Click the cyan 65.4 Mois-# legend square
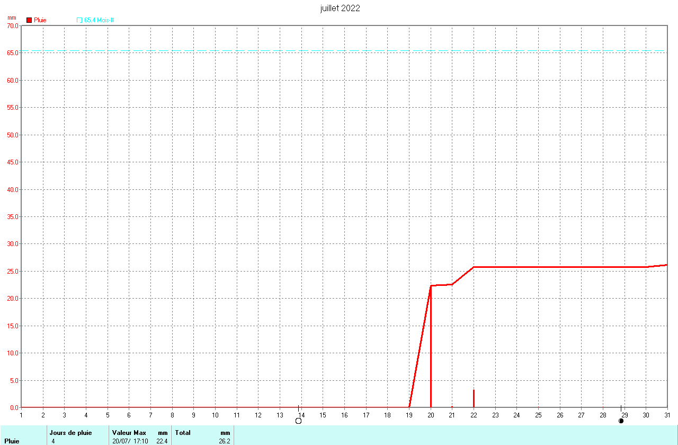 pyautogui.click(x=79, y=20)
